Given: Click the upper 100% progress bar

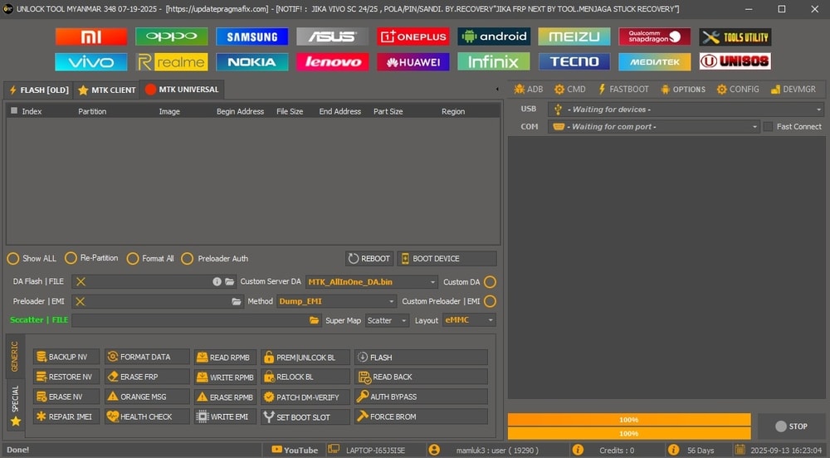Looking at the screenshot, I should coord(629,419).
